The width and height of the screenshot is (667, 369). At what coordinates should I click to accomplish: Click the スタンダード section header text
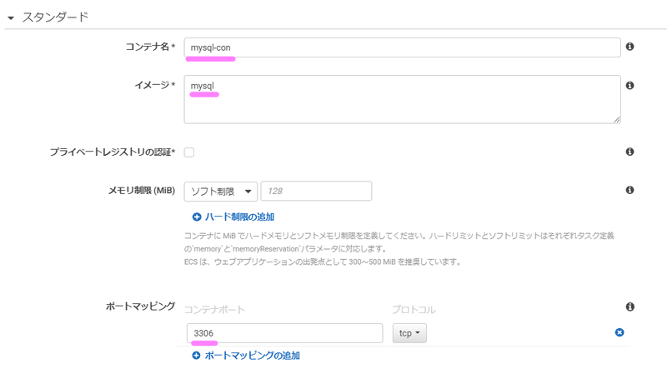[x=55, y=17]
